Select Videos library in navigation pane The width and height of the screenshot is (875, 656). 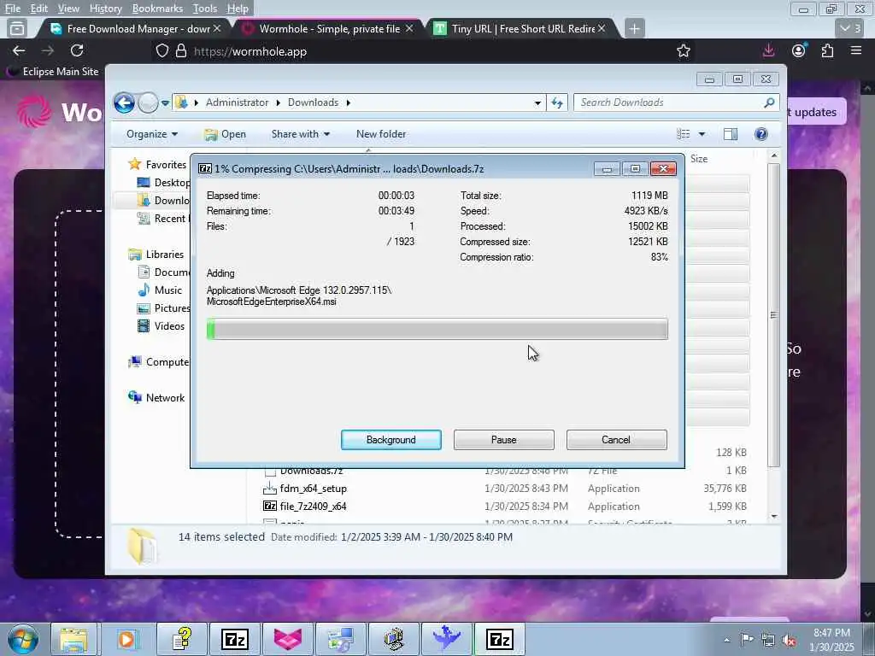169,325
